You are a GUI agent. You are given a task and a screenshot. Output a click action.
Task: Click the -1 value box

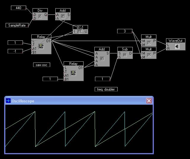tap(15, 51)
